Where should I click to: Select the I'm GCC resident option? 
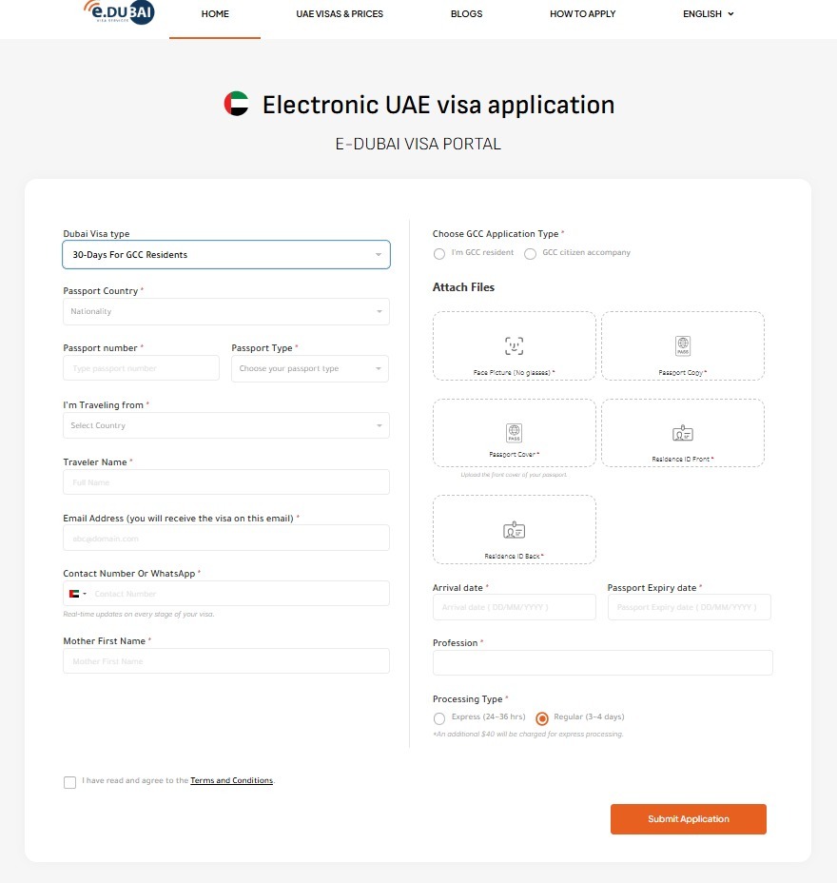438,253
